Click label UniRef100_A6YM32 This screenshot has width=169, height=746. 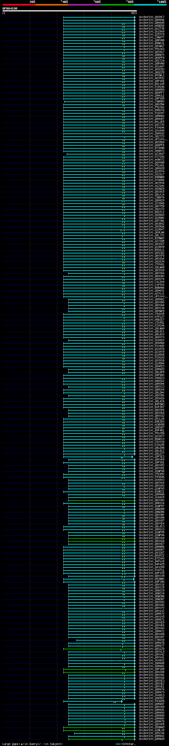(x=152, y=78)
